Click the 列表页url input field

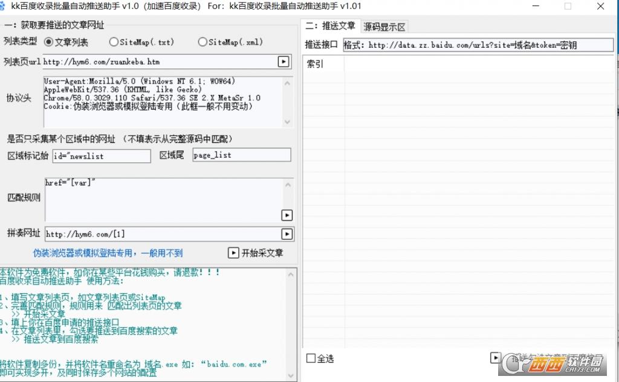[160, 62]
